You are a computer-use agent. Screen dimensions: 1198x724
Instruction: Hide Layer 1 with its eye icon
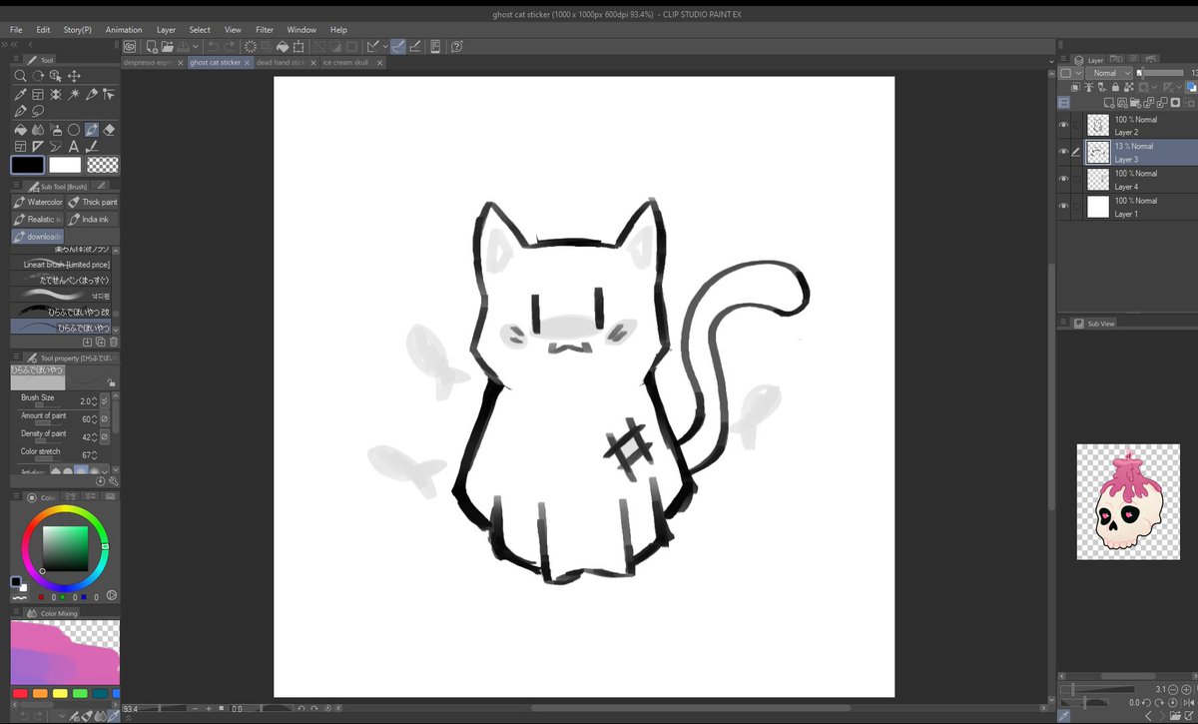(x=1063, y=206)
